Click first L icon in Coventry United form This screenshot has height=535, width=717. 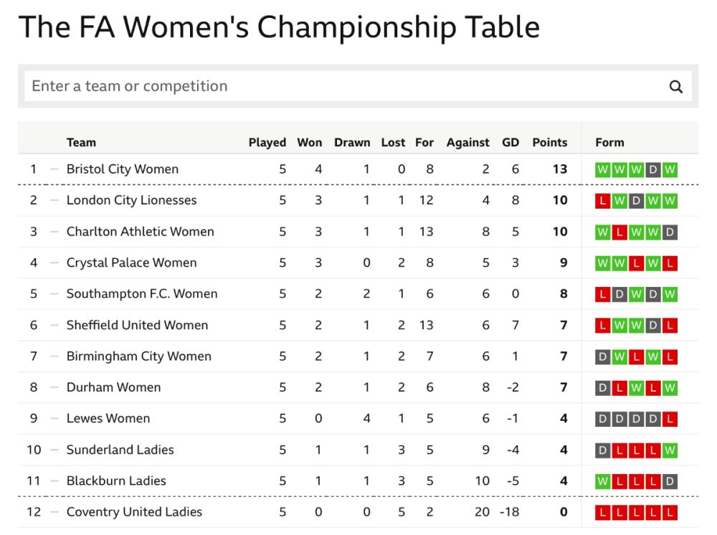602,513
